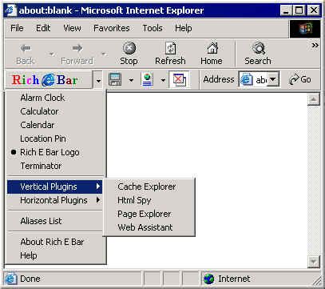Click the IE page icon in status bar
This screenshot has height=289, width=325.
click(10, 279)
